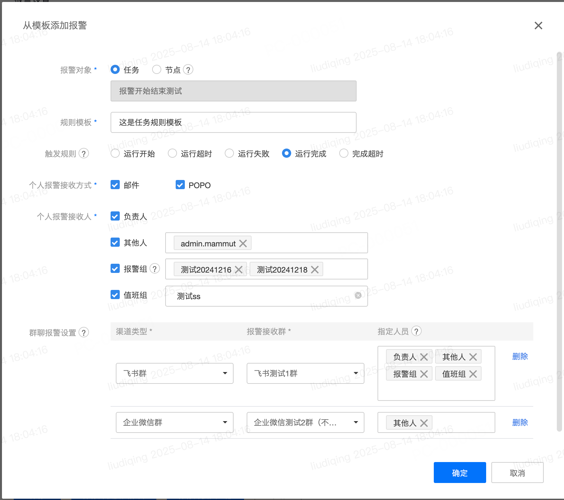Select 节点 as alarm object

point(157,70)
